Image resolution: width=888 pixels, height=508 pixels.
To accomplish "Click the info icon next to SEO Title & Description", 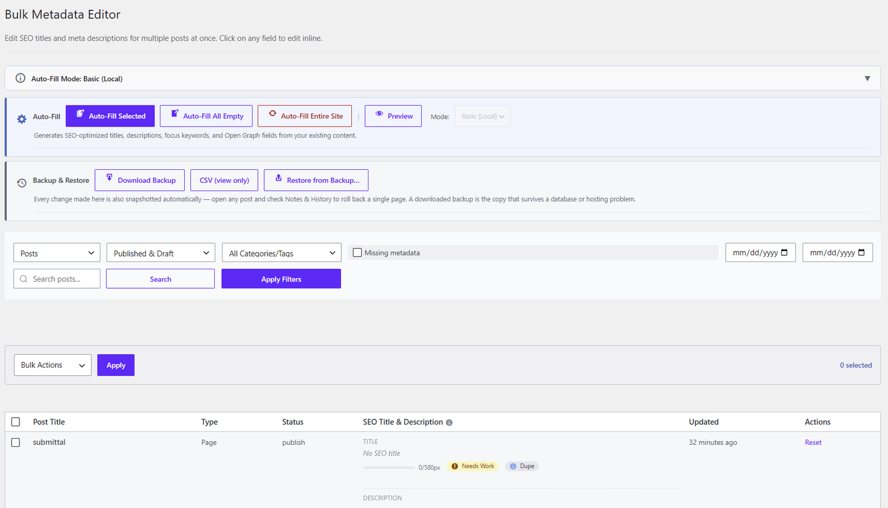I will tap(449, 423).
